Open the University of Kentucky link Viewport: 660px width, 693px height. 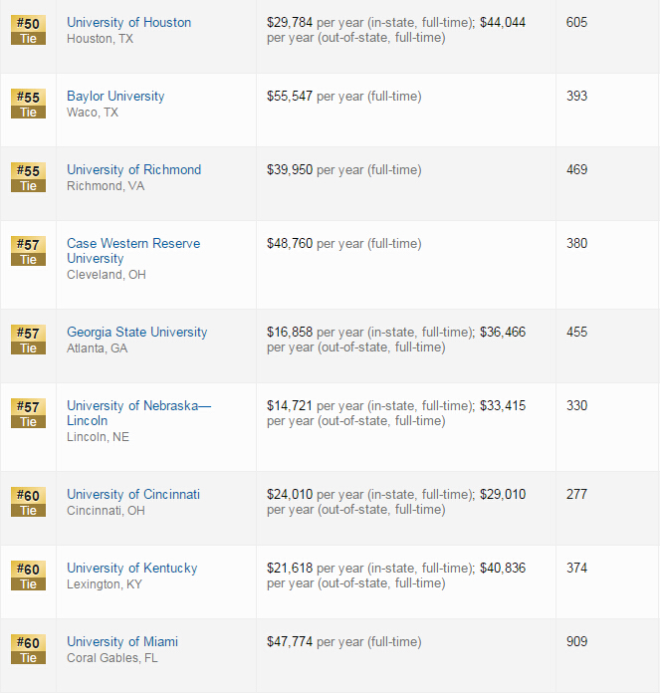pos(132,568)
